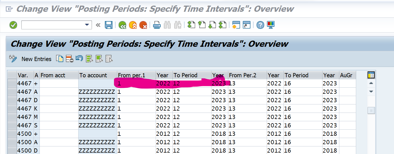Viewport: 394px width, 154px height.
Task: Click the Save diskette icon
Action: click(109, 25)
